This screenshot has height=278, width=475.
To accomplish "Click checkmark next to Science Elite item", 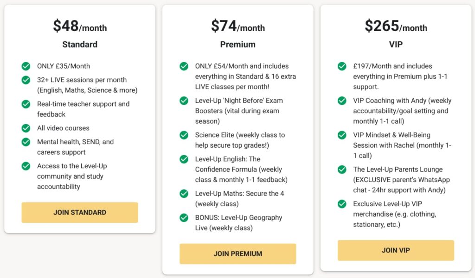I will click(184, 135).
